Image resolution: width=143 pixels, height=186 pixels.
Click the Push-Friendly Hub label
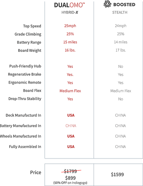[x=25, y=66]
